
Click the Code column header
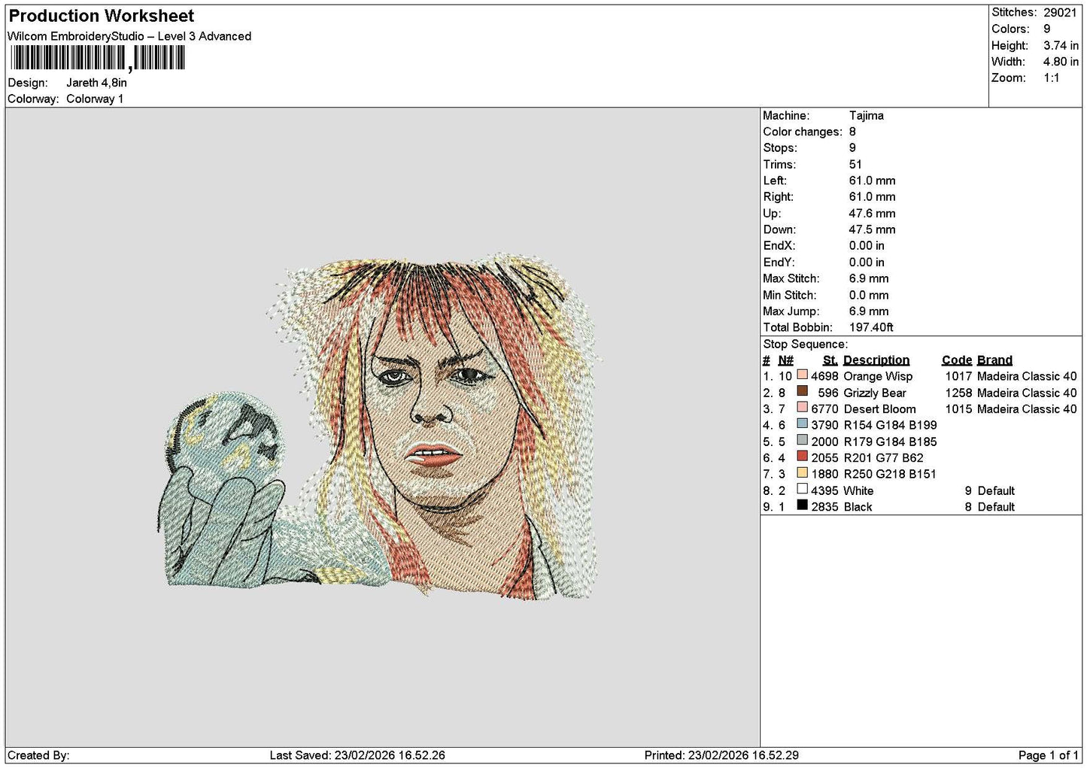coord(957,360)
